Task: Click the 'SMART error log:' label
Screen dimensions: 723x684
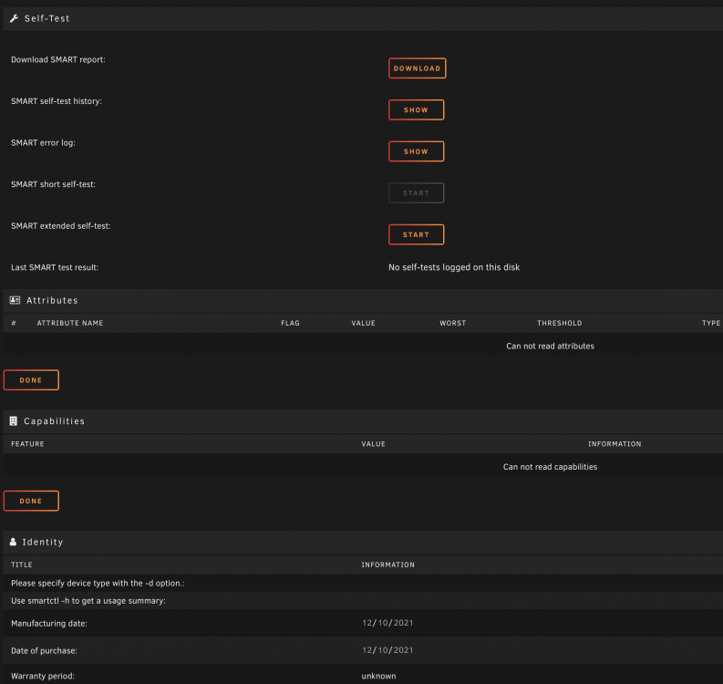Action: [x=43, y=142]
